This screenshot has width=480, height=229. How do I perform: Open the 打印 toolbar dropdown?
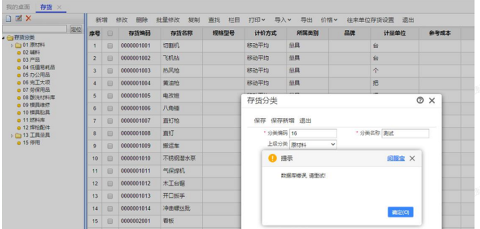click(x=257, y=20)
